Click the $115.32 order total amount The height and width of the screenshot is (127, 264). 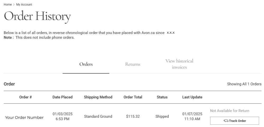[x=133, y=116]
